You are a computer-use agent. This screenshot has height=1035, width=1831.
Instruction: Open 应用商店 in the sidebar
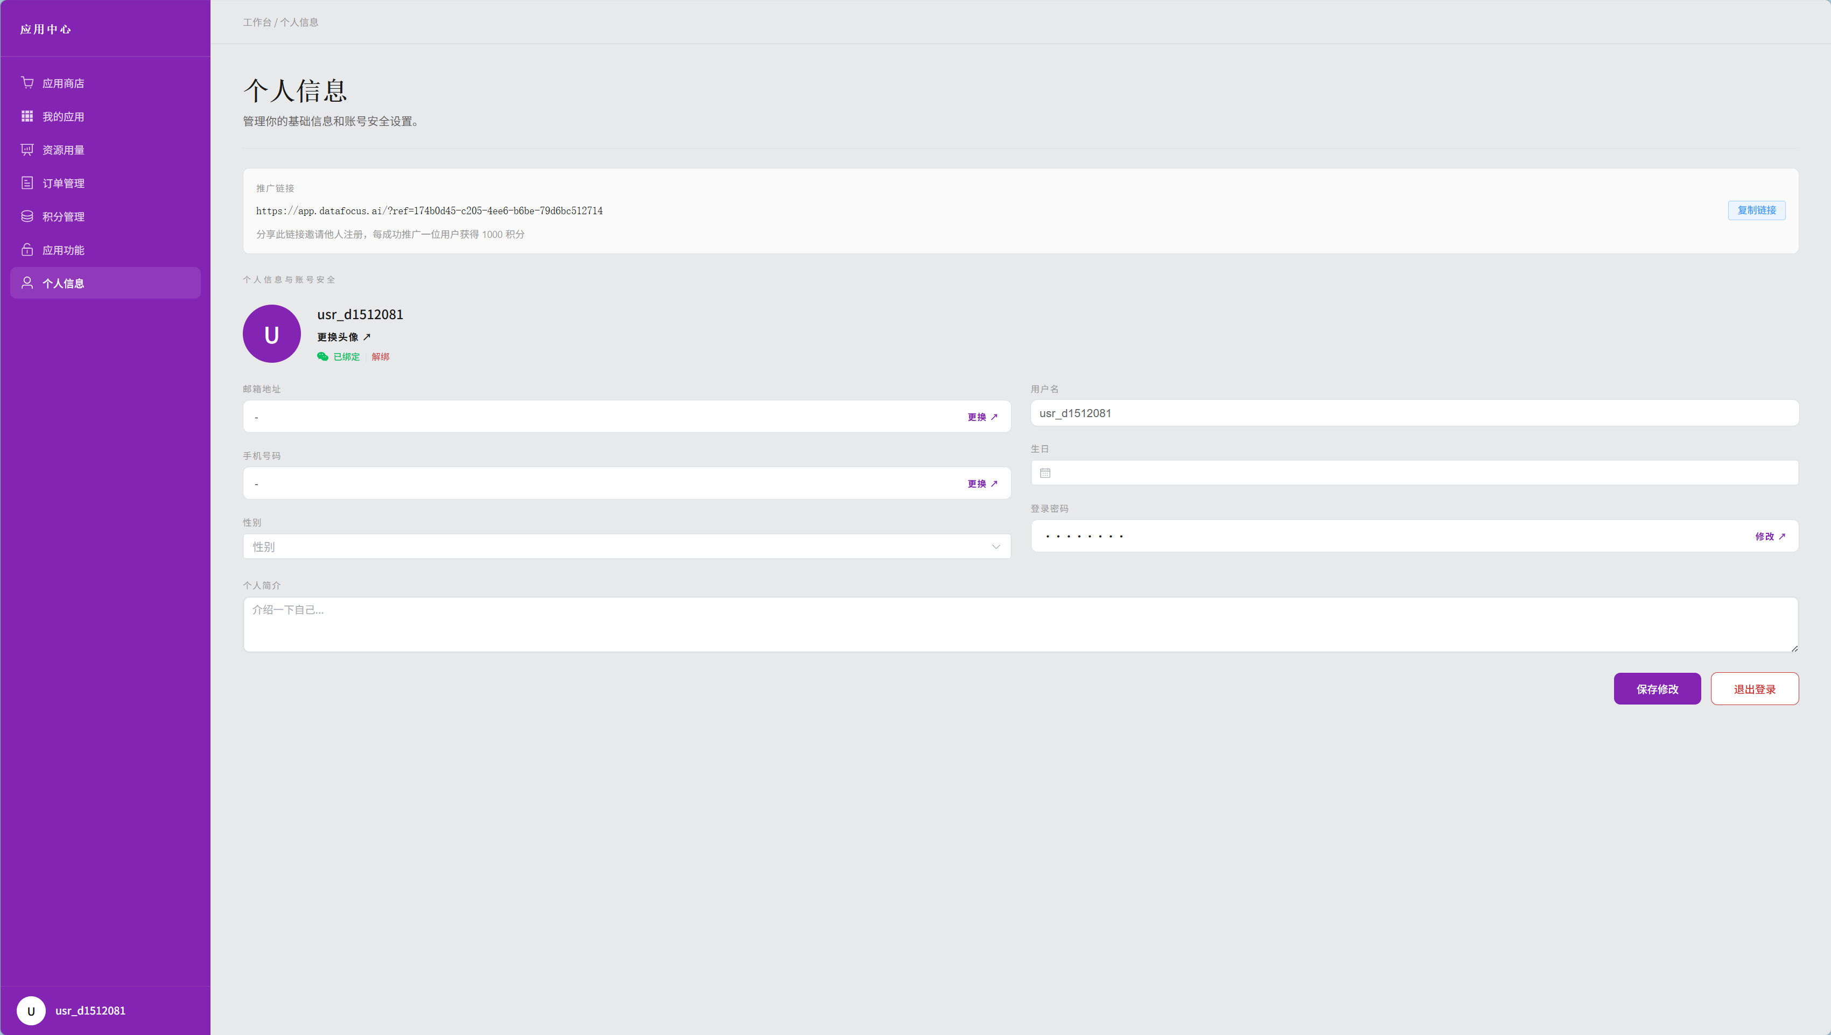click(x=105, y=83)
